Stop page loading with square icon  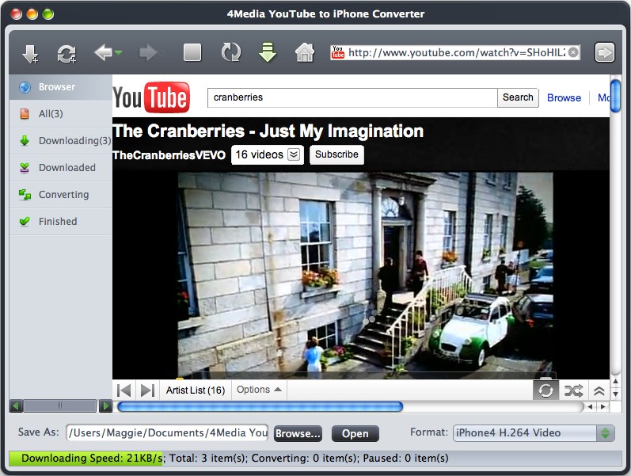pos(192,53)
